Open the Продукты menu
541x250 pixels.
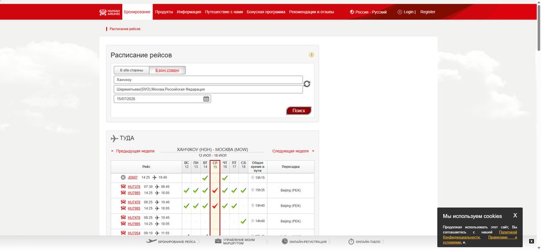tap(164, 12)
